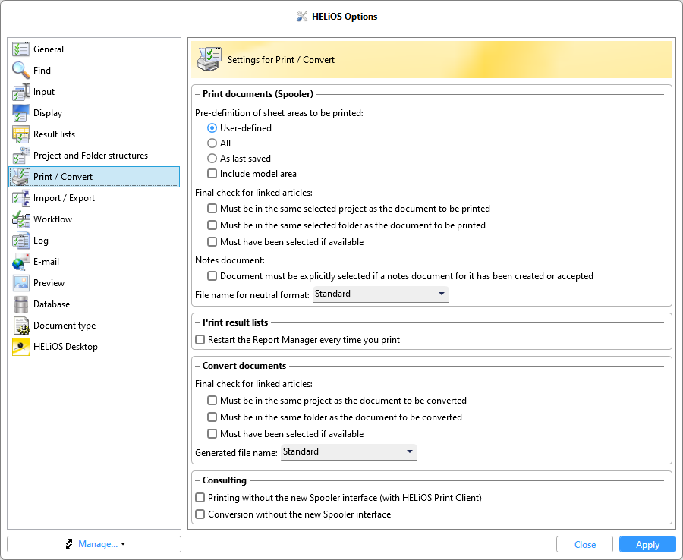Click the Result lists table icon
The image size is (683, 560).
pyautogui.click(x=21, y=134)
